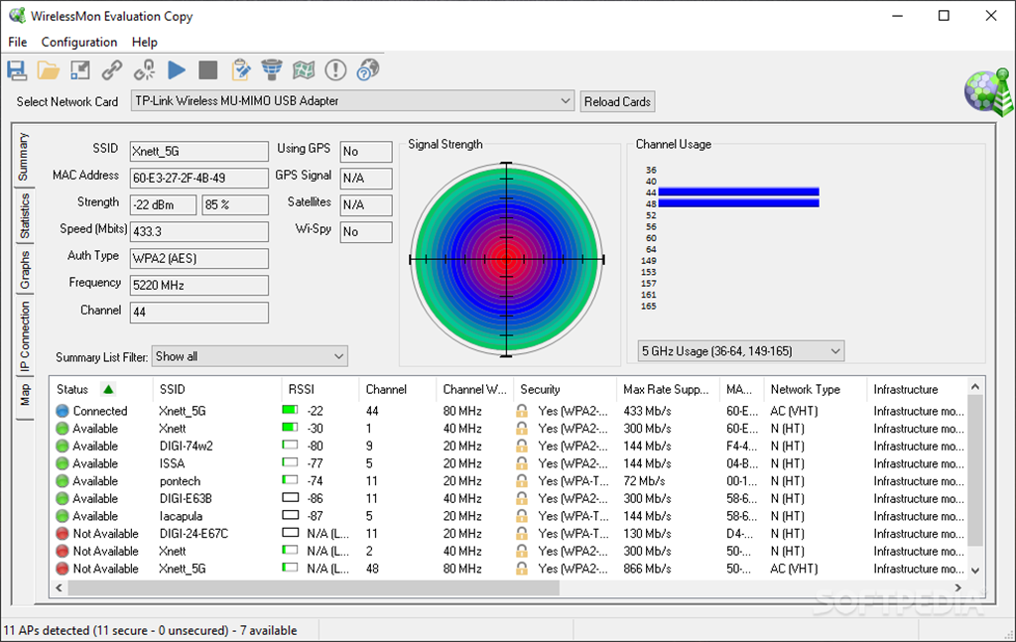Viewport: 1016px width, 642px height.
Task: Click the green sort arrow in Status header
Action: point(108,389)
